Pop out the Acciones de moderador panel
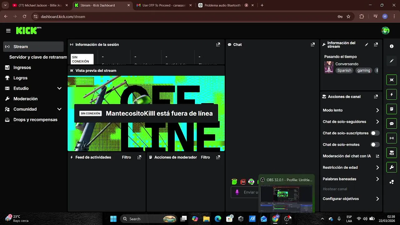This screenshot has width=400, height=225. tap(218, 157)
